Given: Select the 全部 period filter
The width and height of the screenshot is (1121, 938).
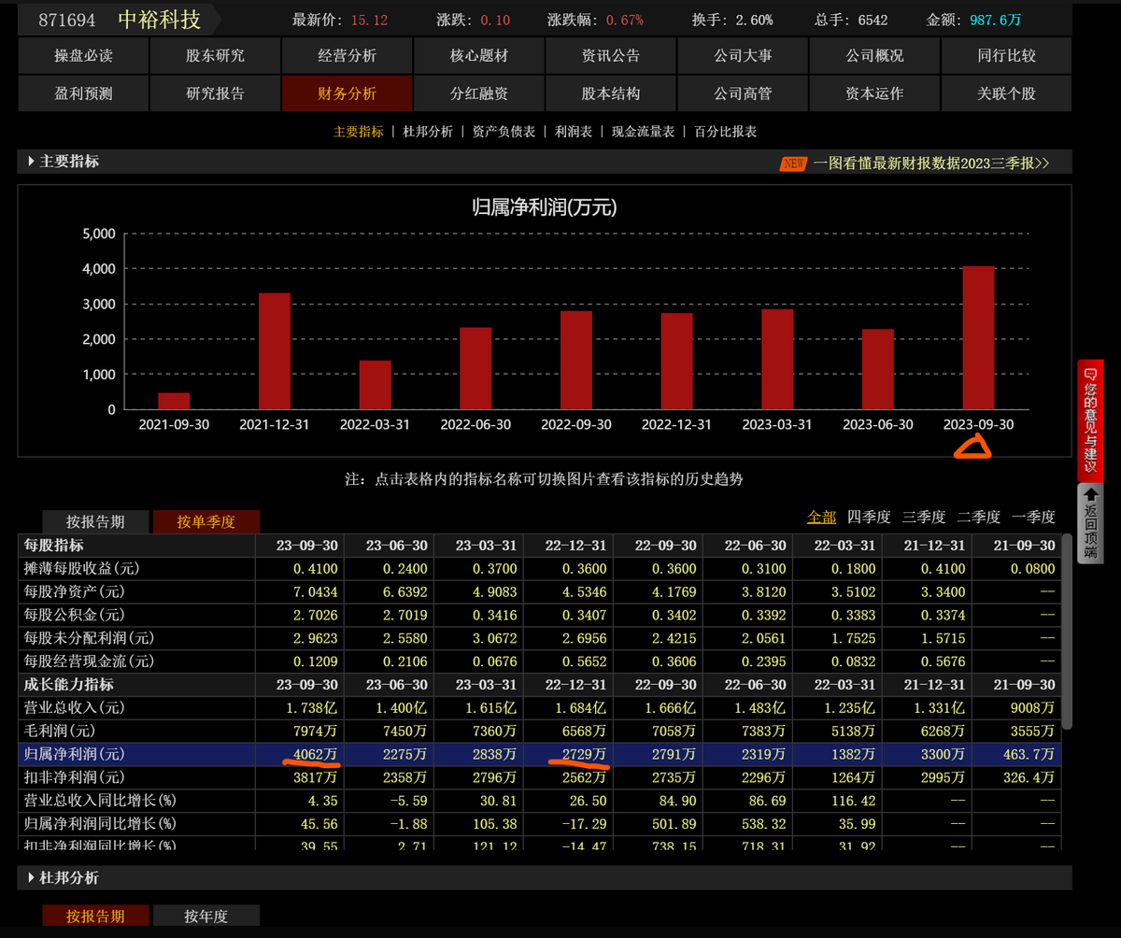Looking at the screenshot, I should [822, 517].
